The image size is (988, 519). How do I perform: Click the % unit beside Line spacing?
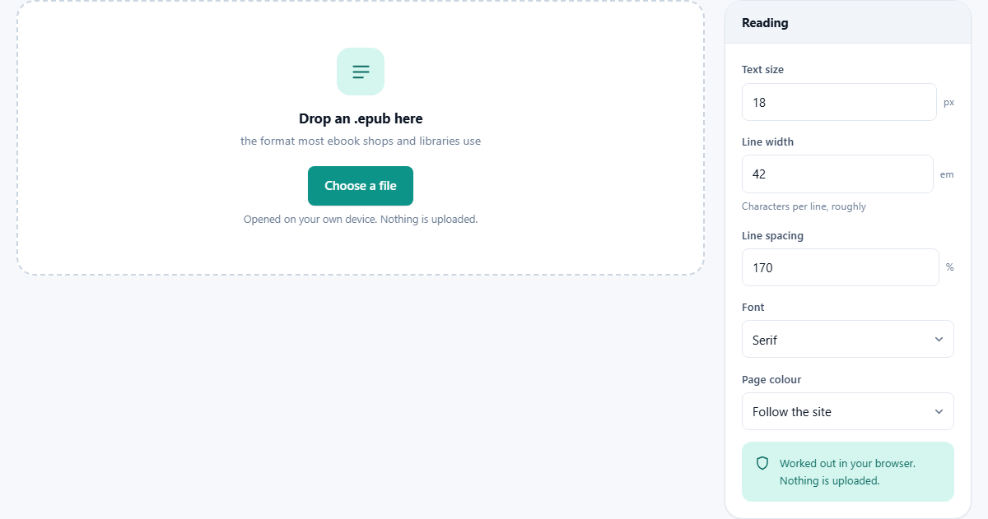point(950,267)
